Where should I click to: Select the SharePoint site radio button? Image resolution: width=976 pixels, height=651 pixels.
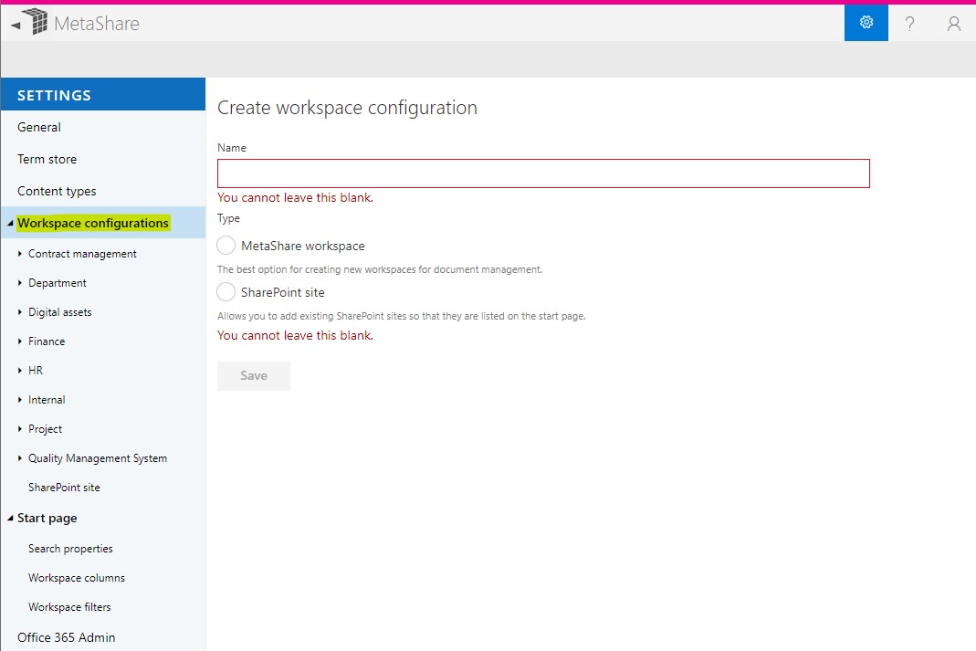pos(226,292)
